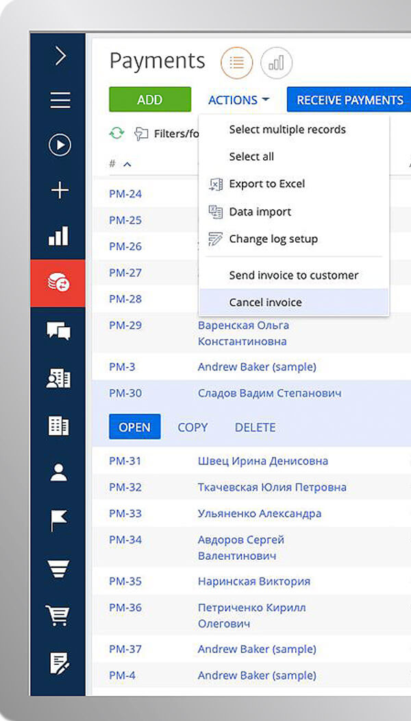This screenshot has height=721, width=411.
Task: Expand the left sidebar with the chevron arrow
Action: 60,56
